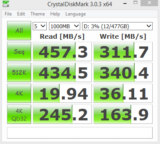Select the 512K read result 434.5
160x144 pixels.
tap(62, 72)
